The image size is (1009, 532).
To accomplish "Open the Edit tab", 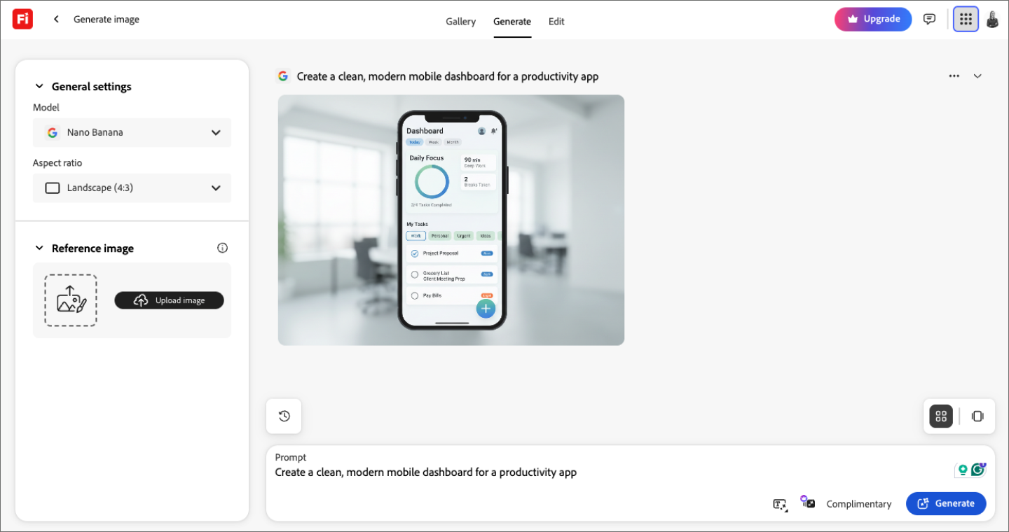I will click(x=556, y=22).
